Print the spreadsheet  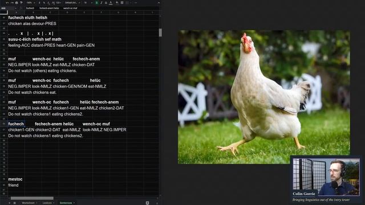click(17, 3)
